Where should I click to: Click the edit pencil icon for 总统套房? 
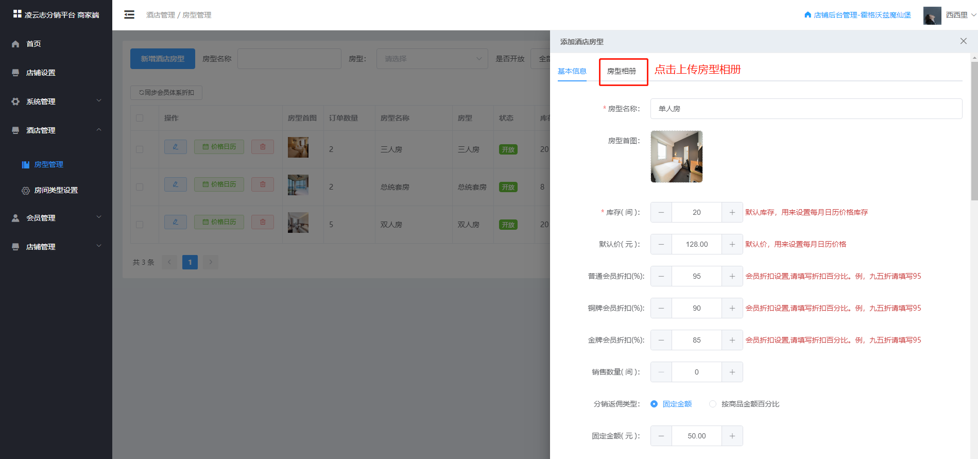(176, 184)
